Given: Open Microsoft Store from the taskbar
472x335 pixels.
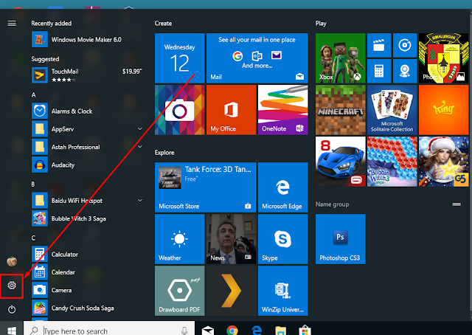Looking at the screenshot, I should [305, 330].
